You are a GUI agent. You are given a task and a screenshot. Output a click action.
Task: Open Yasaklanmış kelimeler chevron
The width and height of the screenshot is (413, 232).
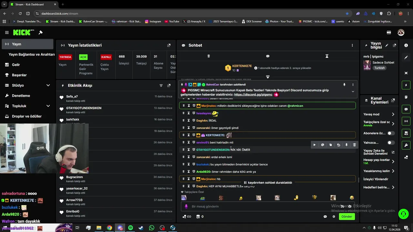point(393,171)
